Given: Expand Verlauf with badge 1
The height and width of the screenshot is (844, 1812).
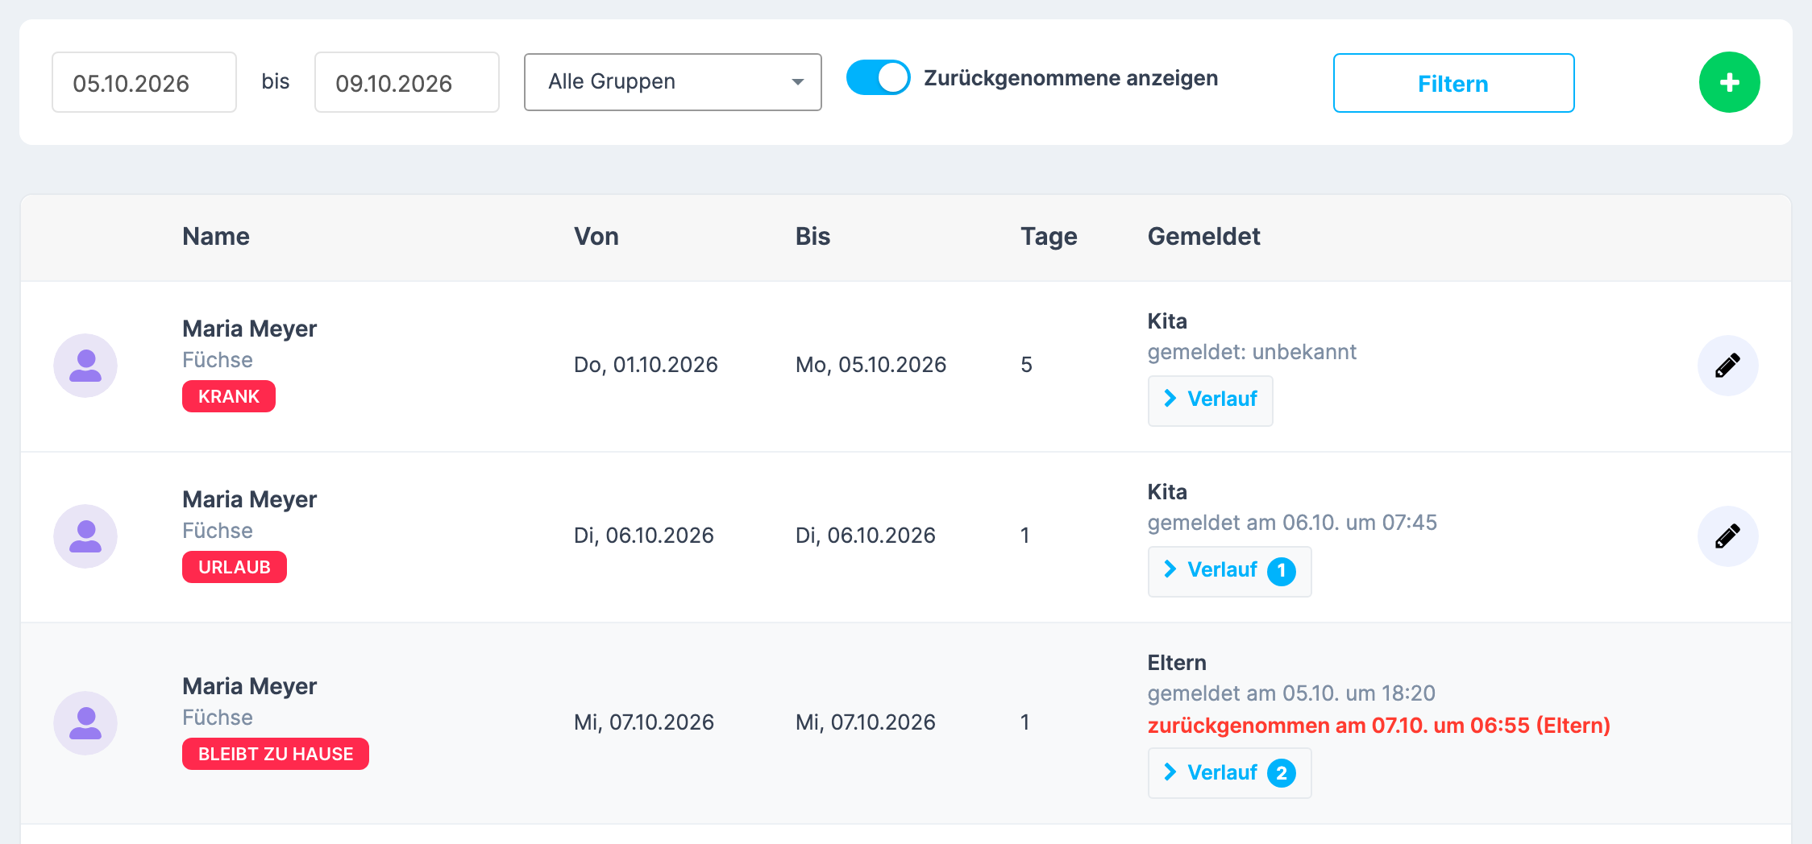Looking at the screenshot, I should tap(1230, 571).
